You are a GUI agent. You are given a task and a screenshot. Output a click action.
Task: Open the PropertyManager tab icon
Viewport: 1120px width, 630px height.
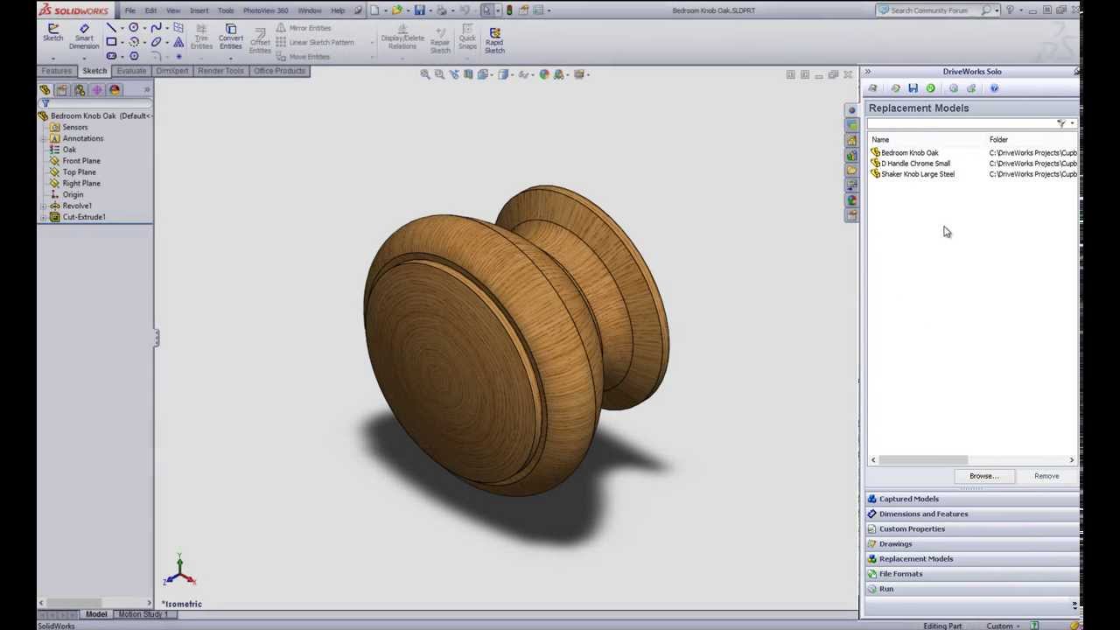point(62,90)
